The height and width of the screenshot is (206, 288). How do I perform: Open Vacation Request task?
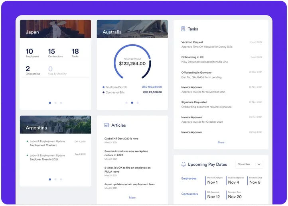click(222, 44)
